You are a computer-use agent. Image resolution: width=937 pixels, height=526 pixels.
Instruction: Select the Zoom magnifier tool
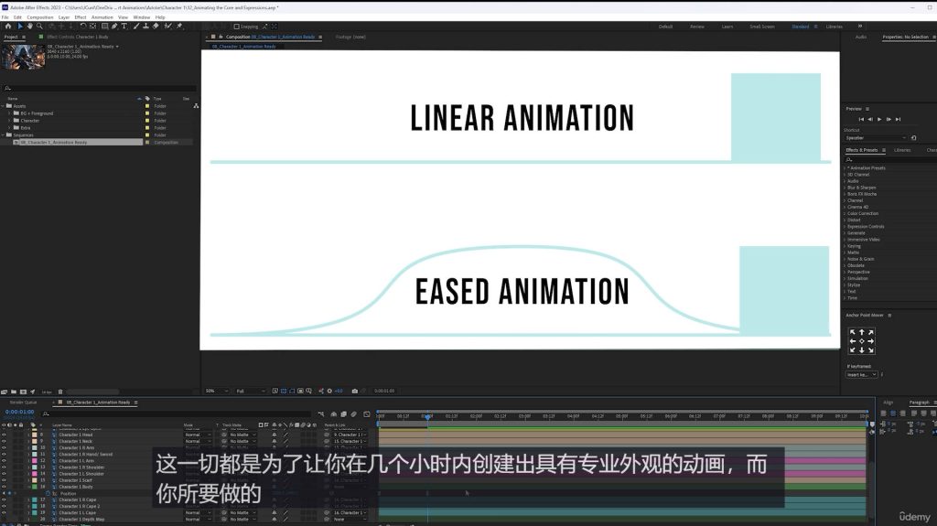tap(39, 27)
